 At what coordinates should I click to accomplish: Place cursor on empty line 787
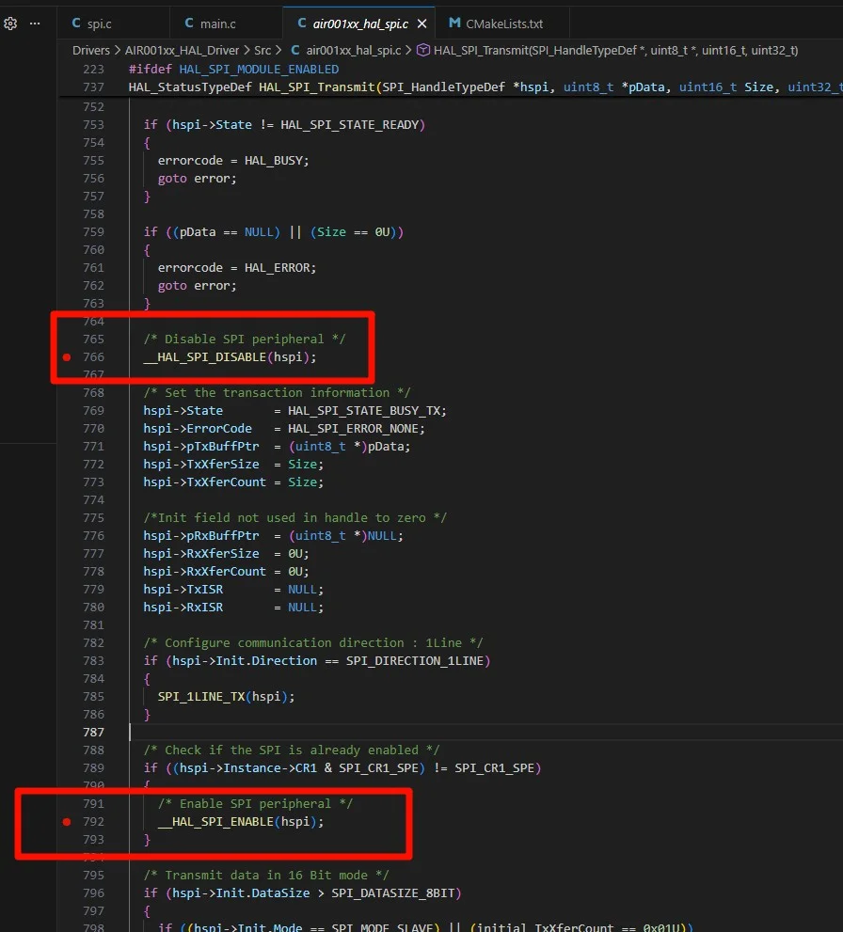(x=485, y=733)
